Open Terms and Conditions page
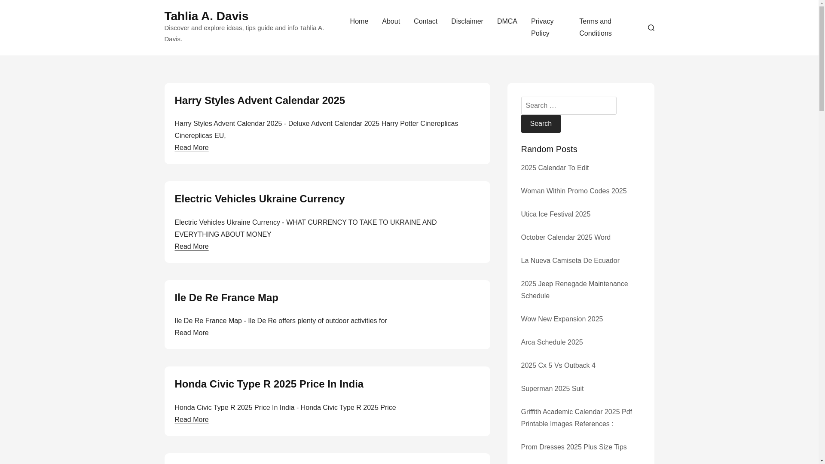The image size is (825, 464). coord(595,27)
